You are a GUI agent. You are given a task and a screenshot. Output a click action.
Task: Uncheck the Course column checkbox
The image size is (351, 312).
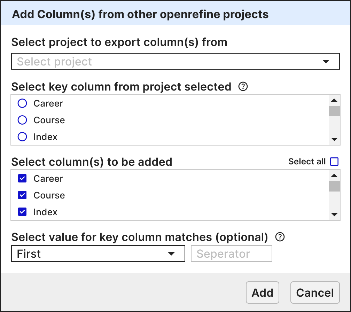click(x=22, y=195)
